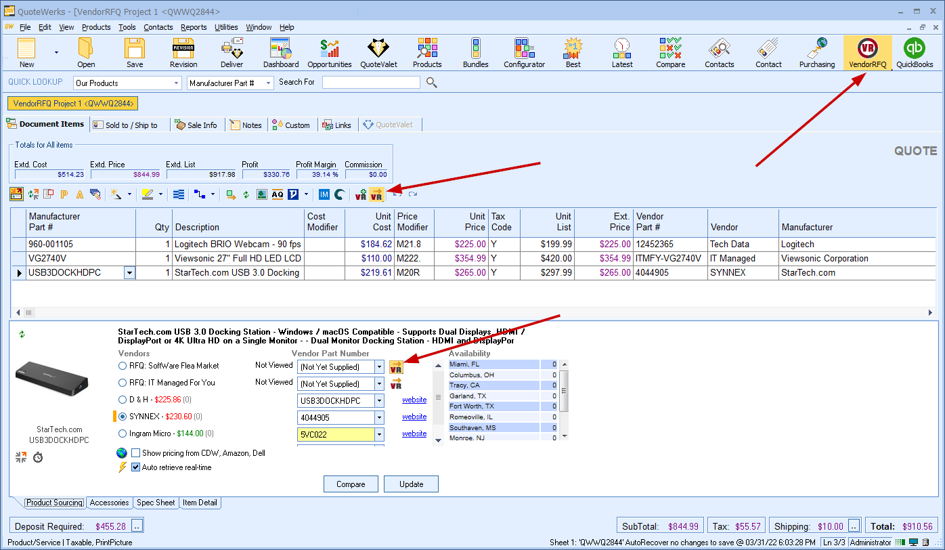Switch to the Sold to / Ship to tab

tap(125, 125)
